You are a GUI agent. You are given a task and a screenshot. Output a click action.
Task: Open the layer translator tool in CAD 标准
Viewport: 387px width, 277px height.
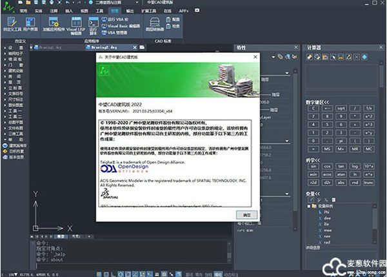[155, 24]
